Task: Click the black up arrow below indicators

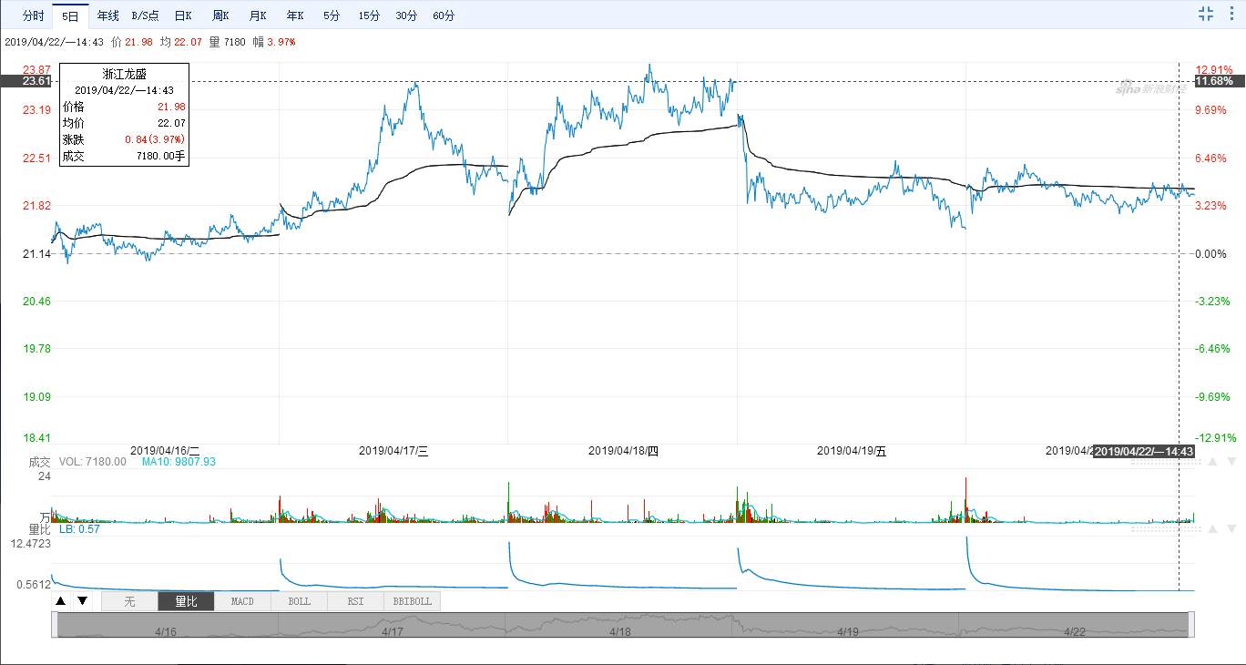Action: point(61,601)
